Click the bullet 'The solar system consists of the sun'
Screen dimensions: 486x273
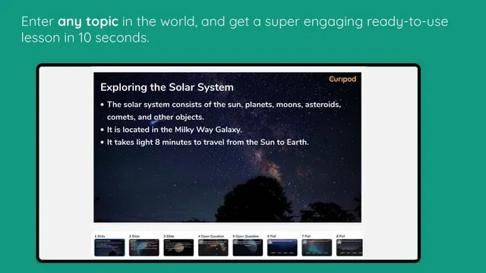pyautogui.click(x=224, y=111)
